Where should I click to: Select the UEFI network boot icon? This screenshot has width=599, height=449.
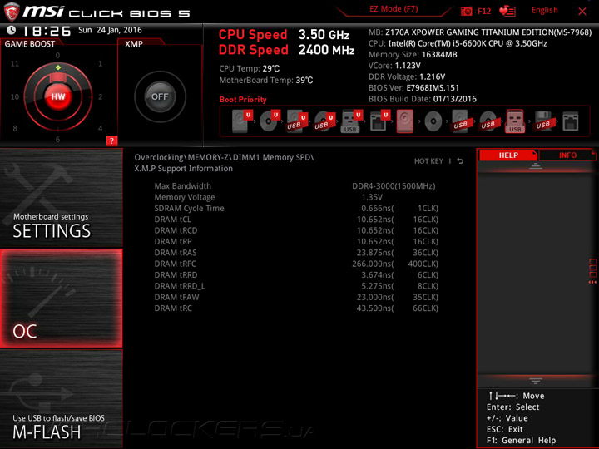(x=379, y=121)
